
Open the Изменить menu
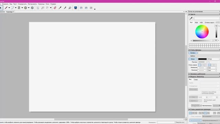(5, 4)
